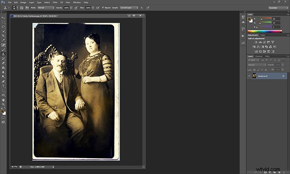The image size is (290, 174).
Task: Select the Dodge tool
Action: point(3,77)
